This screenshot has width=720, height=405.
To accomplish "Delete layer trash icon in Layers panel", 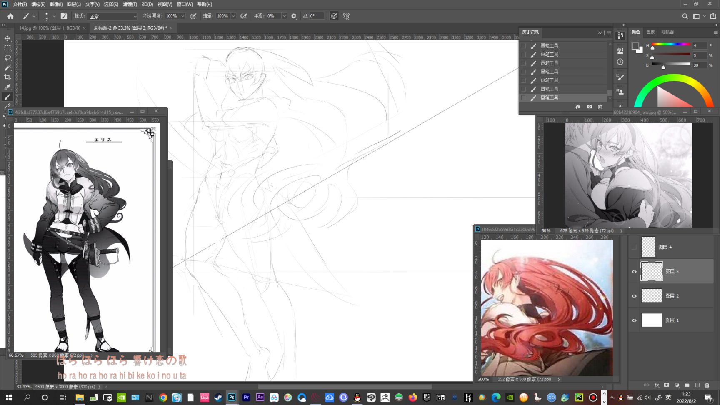I will 707,385.
